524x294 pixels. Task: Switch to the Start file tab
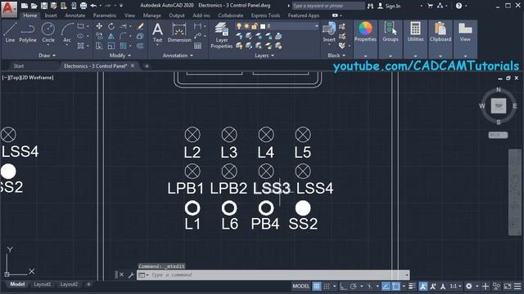(x=19, y=66)
